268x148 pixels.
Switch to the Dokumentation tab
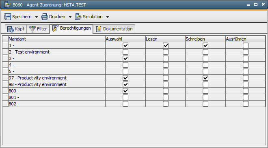(114, 29)
